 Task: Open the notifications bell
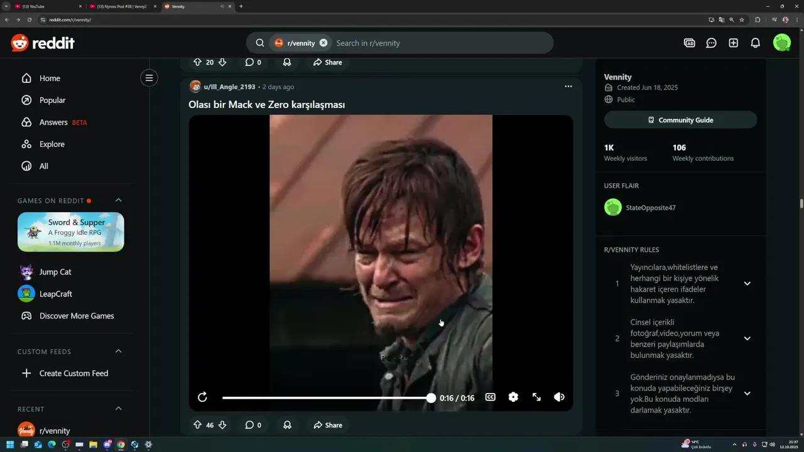(x=755, y=43)
